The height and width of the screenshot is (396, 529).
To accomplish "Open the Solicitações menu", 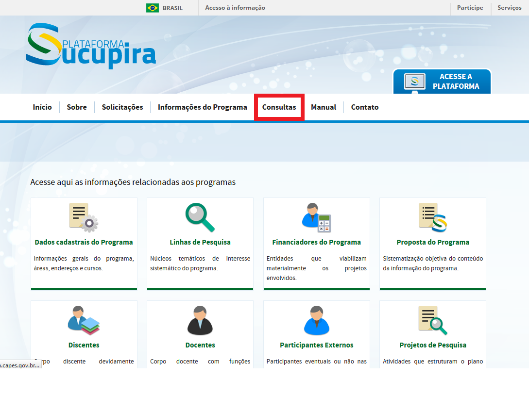I will [122, 107].
